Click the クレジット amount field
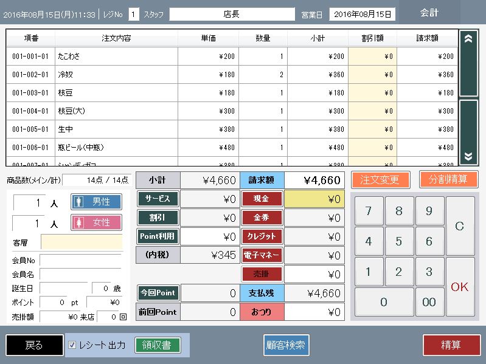The image size is (486, 364). 314,237
